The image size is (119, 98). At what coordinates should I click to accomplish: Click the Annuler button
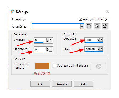[62, 84]
